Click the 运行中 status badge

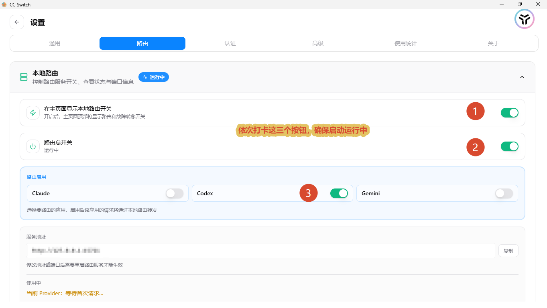[154, 77]
